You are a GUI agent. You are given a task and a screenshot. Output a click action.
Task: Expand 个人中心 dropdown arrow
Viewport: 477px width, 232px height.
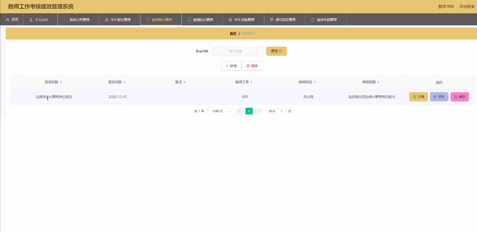[52, 20]
